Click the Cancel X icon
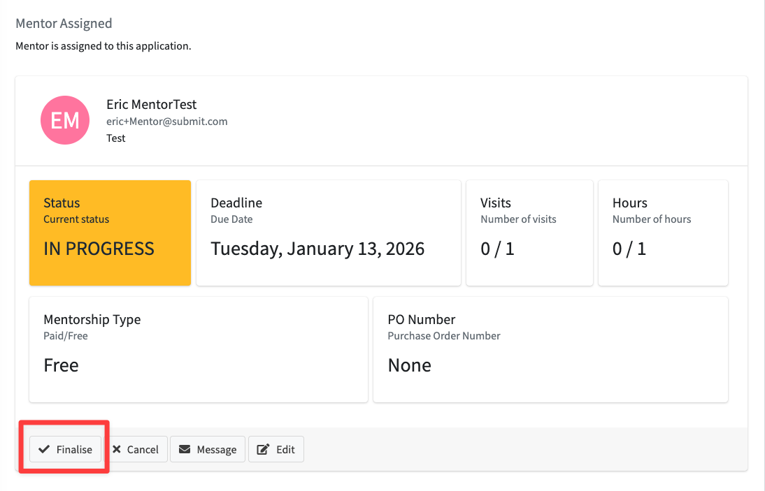This screenshot has height=491, width=765. coord(117,449)
